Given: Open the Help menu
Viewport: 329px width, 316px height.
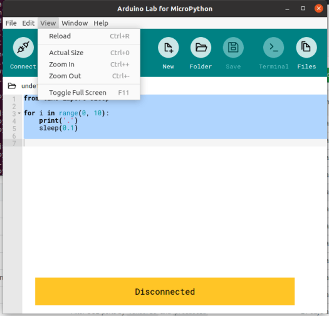Looking at the screenshot, I should point(101,23).
